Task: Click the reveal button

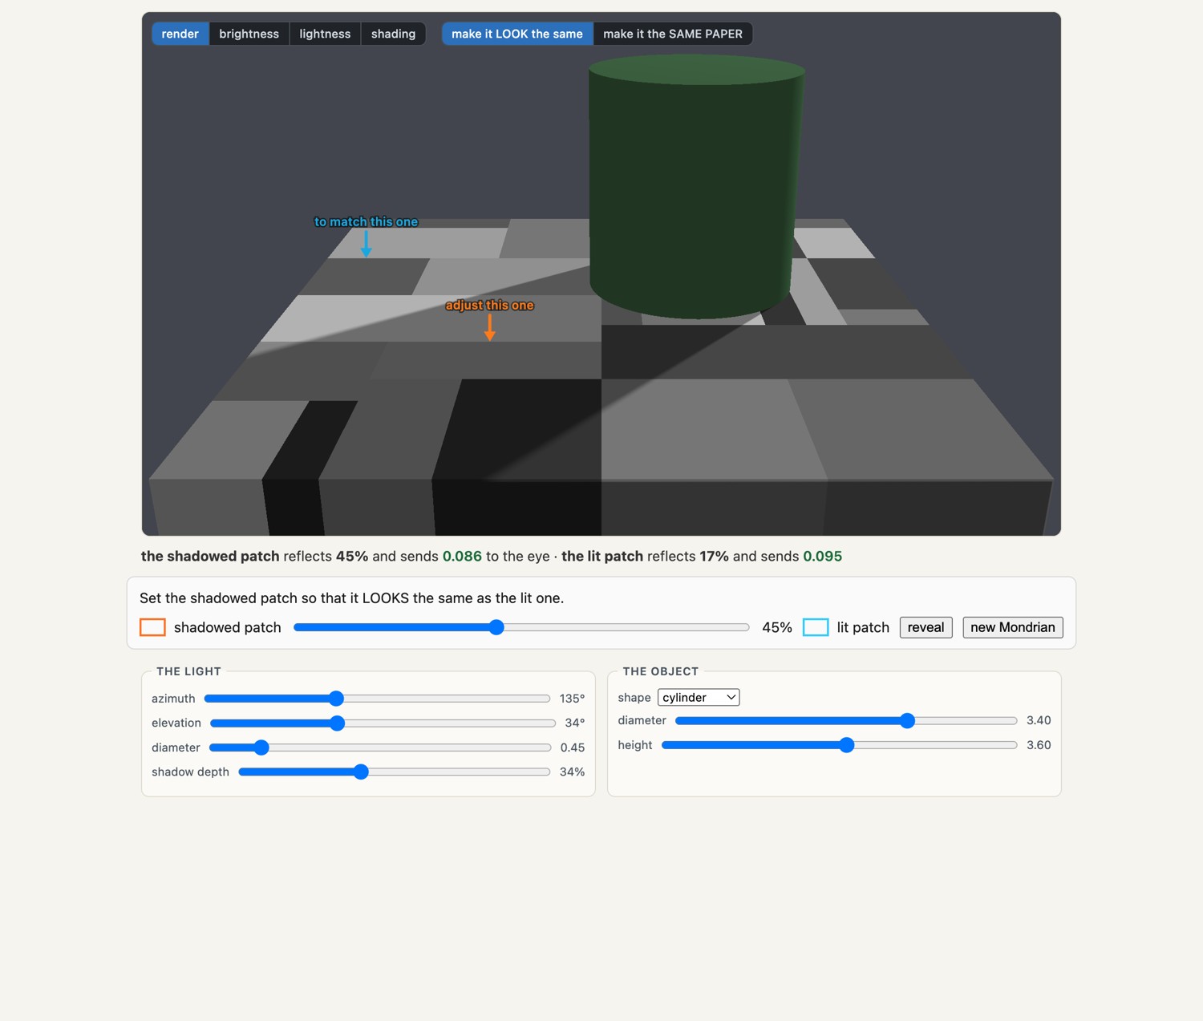Action: (926, 627)
